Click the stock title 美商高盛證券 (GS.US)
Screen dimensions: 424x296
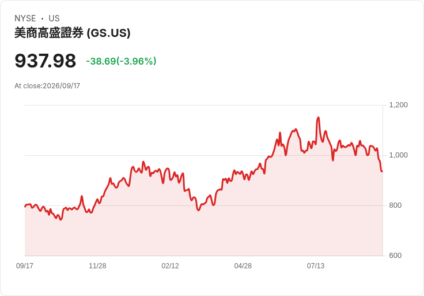pyautogui.click(x=72, y=33)
